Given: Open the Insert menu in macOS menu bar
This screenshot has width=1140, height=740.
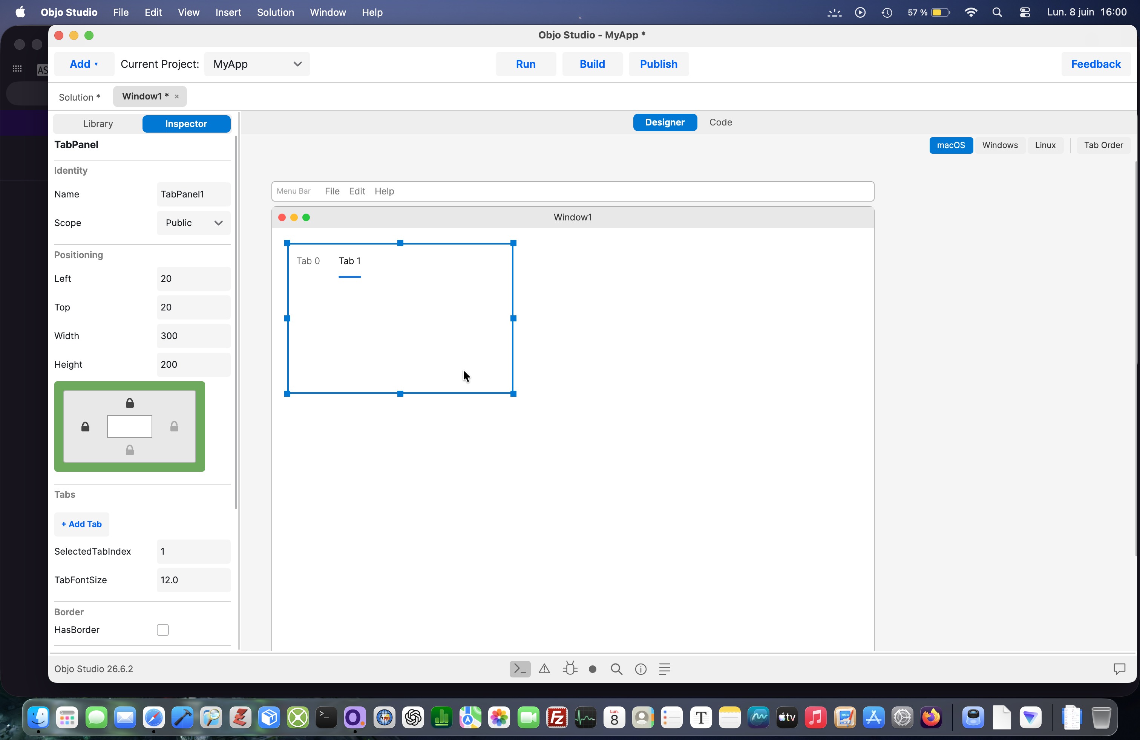Looking at the screenshot, I should 228,12.
